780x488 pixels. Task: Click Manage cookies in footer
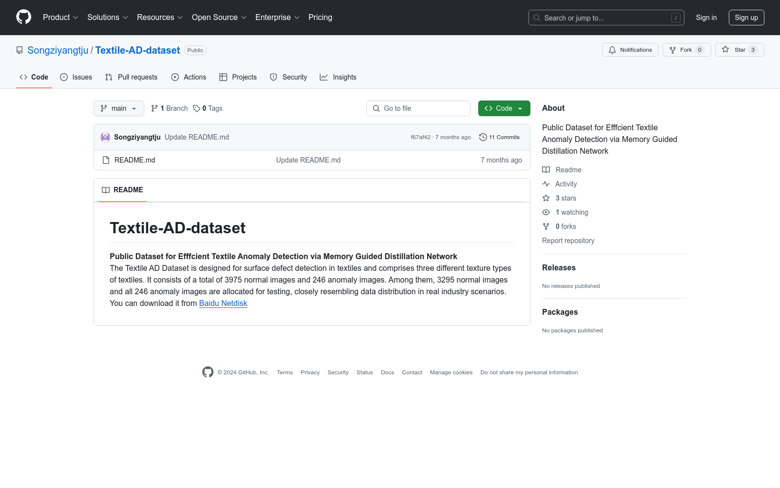[x=451, y=372]
